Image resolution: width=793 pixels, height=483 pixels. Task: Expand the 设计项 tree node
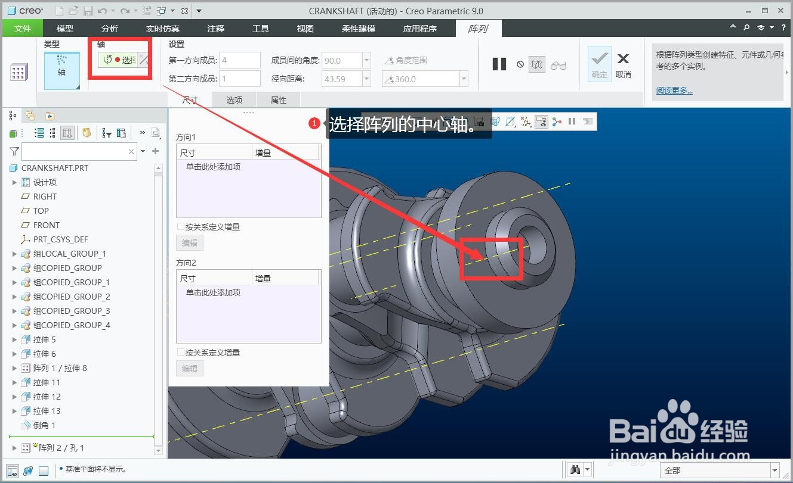pyautogui.click(x=15, y=182)
